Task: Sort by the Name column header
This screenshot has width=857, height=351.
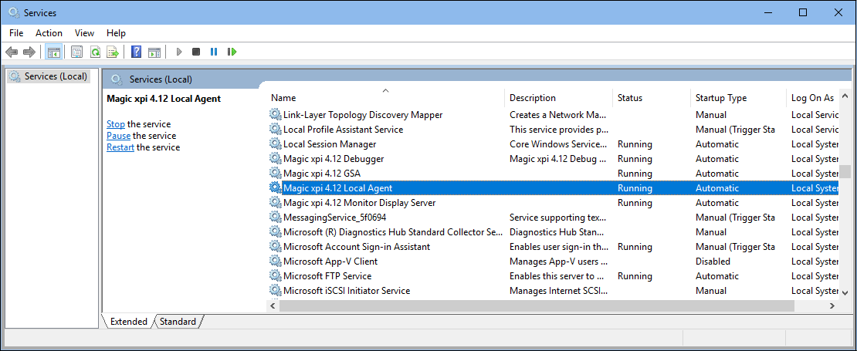Action: coord(386,98)
